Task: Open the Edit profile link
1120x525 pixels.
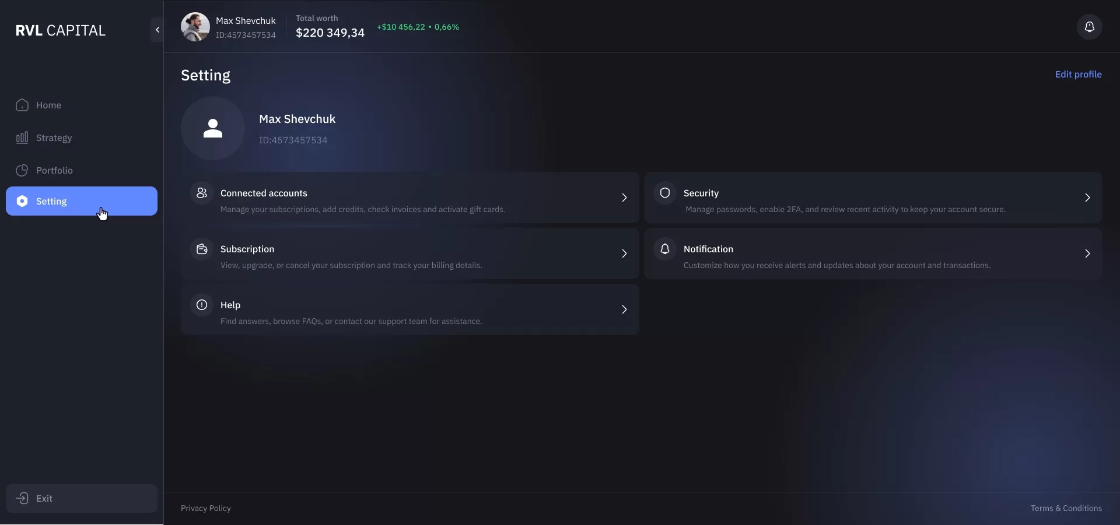Action: (1078, 74)
